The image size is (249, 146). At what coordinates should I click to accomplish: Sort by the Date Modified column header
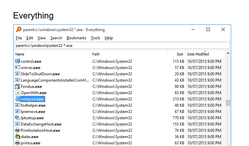point(205,54)
